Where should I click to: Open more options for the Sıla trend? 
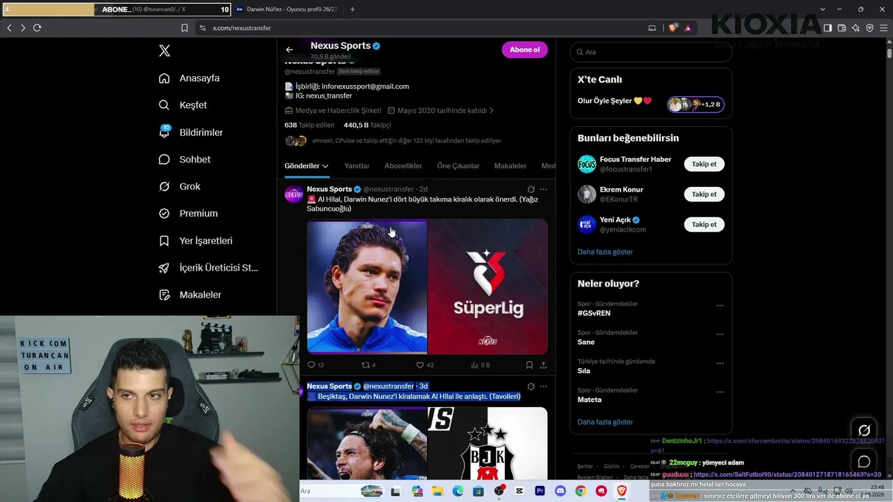coord(720,363)
